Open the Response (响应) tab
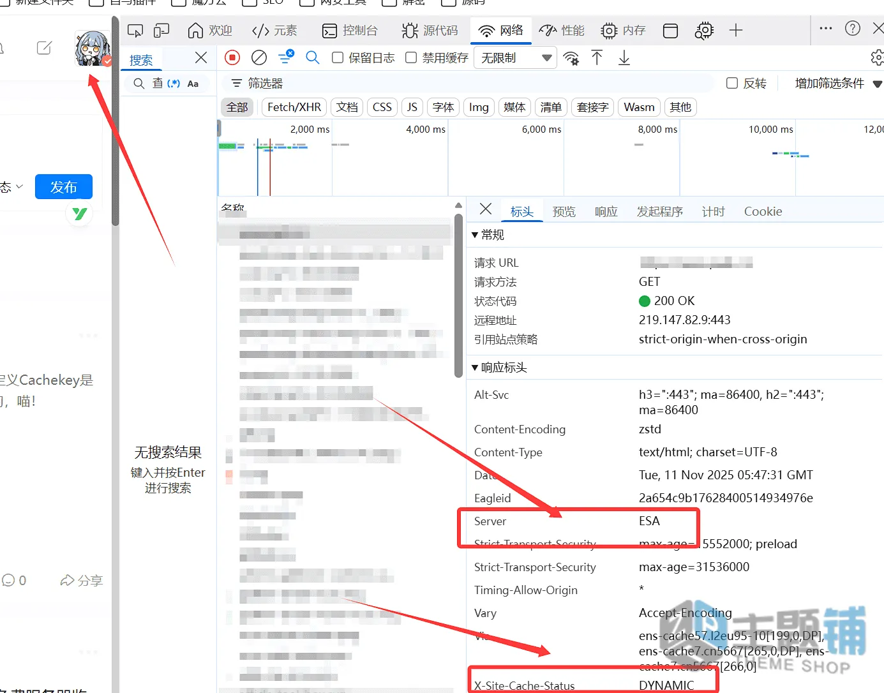 tap(606, 212)
